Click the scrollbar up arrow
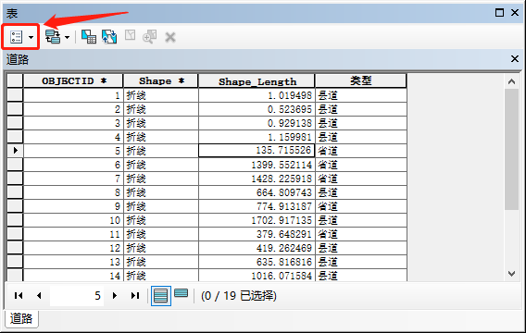Viewport: 526px width, 333px height. point(511,81)
